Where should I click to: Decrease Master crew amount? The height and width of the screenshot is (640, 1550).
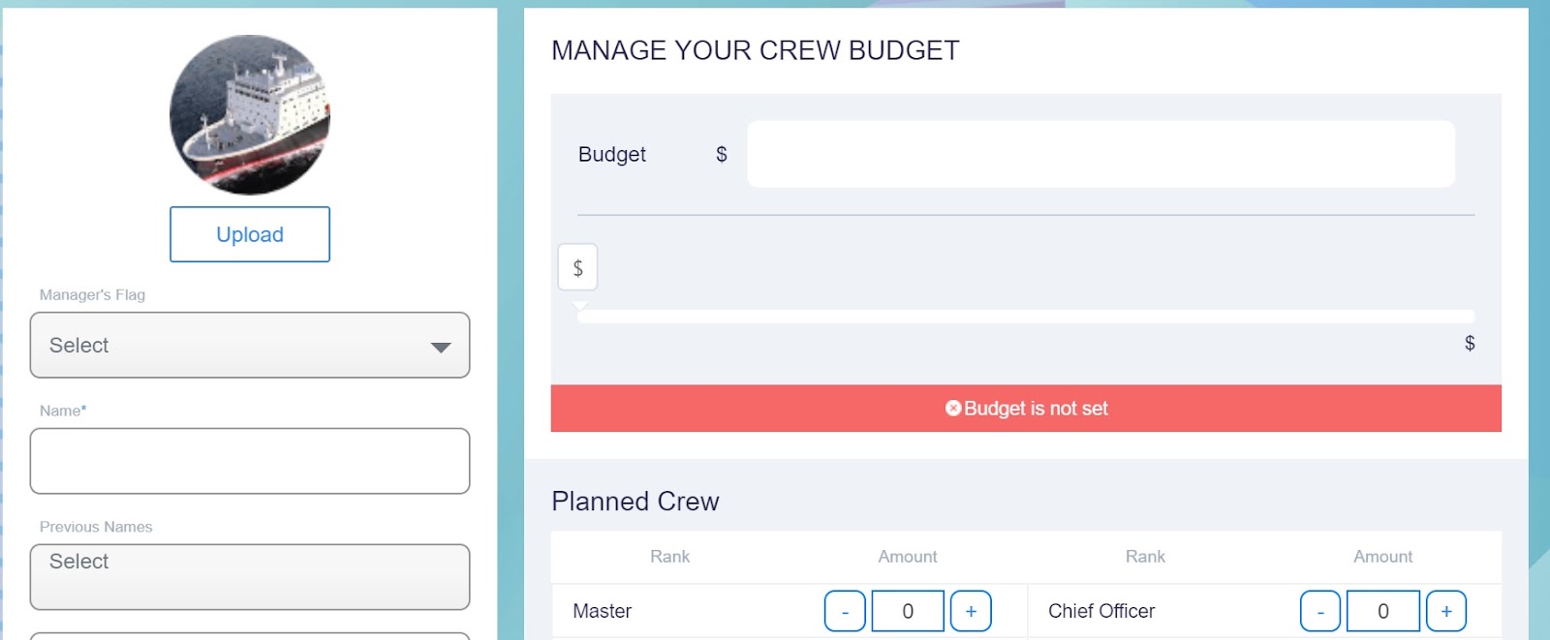click(x=845, y=611)
